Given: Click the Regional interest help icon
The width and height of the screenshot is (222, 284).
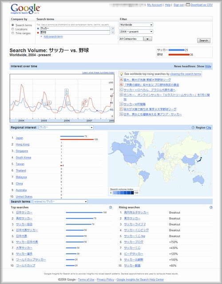Looking at the screenshot, I should 193,127.
